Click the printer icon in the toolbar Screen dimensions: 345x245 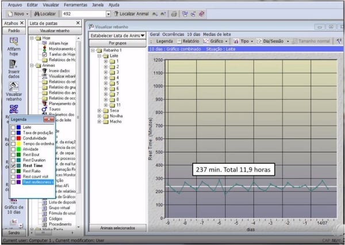click(174, 14)
